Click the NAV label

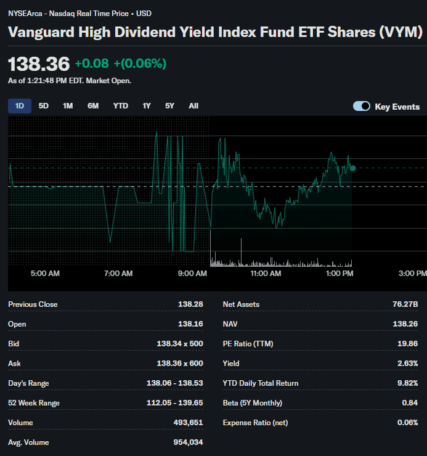pyautogui.click(x=230, y=324)
